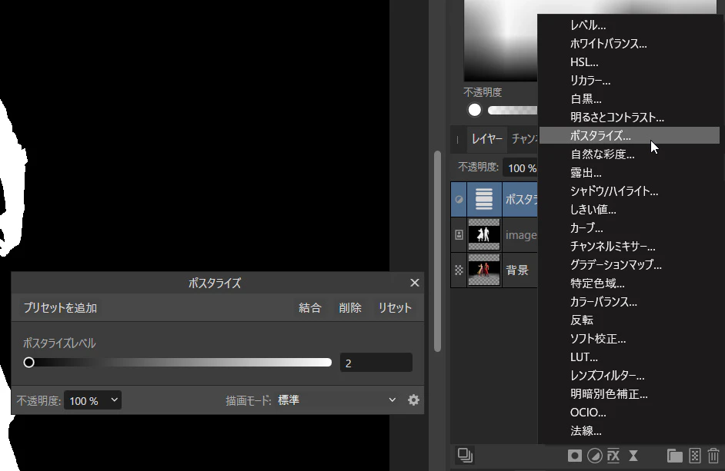The image size is (725, 471).
Task: Choose 白黒... from adjustment menu
Action: [630, 99]
